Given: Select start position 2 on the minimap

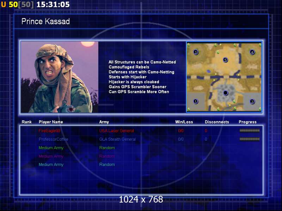Looking at the screenshot, I should (252, 102).
